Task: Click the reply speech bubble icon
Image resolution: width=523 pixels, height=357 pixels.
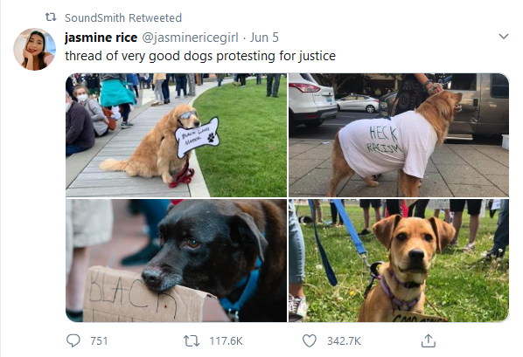Action: [73, 340]
